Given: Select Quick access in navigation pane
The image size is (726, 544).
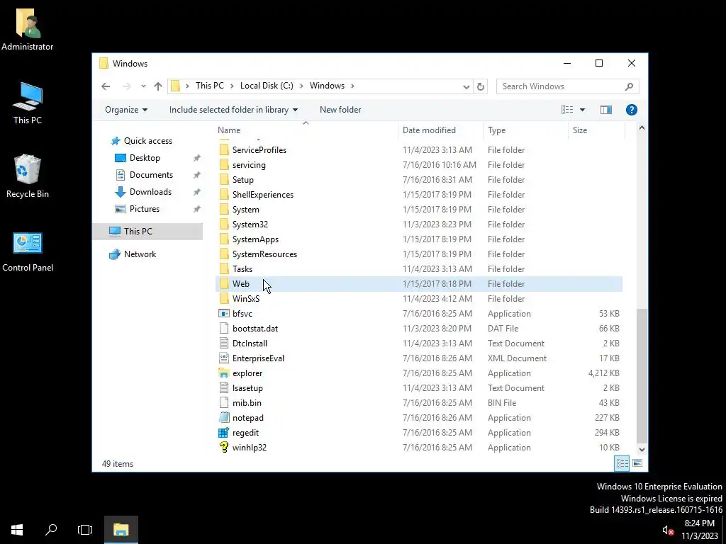Looking at the screenshot, I should pyautogui.click(x=147, y=141).
